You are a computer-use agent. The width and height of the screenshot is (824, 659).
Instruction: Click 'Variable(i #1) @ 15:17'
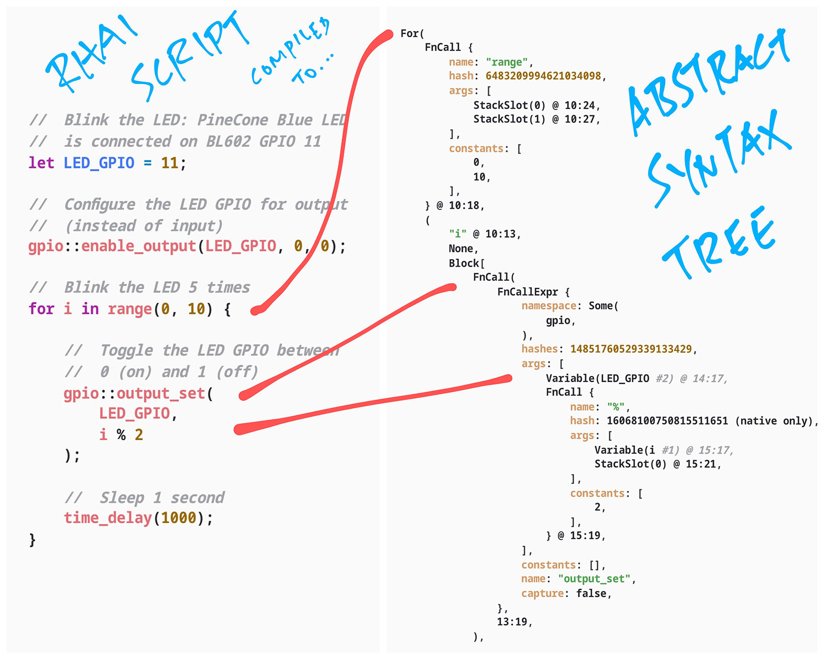click(x=664, y=450)
